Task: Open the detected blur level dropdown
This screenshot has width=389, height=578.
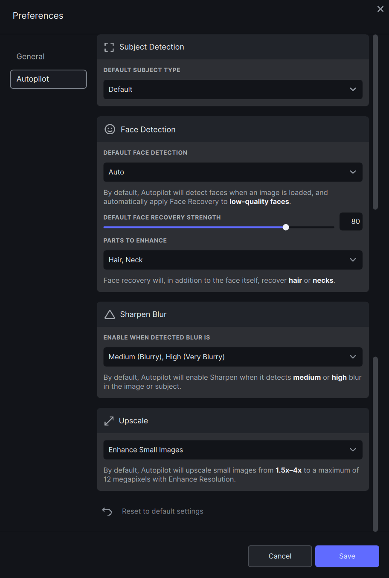Action: pyautogui.click(x=233, y=357)
